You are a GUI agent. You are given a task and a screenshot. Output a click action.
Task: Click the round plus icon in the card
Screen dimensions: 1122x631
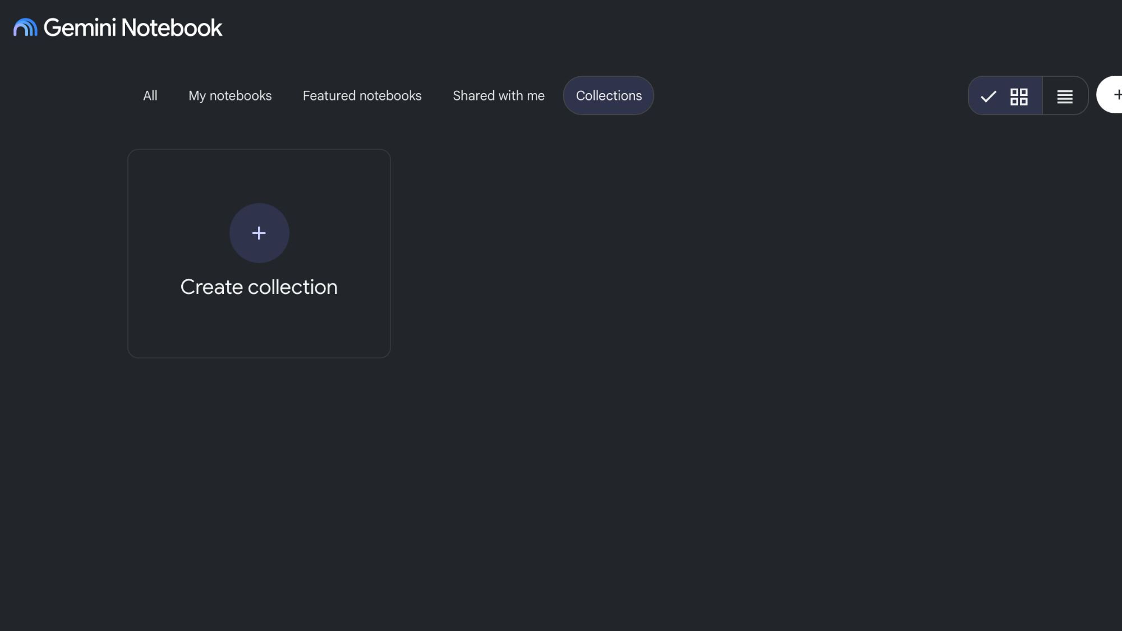click(x=259, y=233)
